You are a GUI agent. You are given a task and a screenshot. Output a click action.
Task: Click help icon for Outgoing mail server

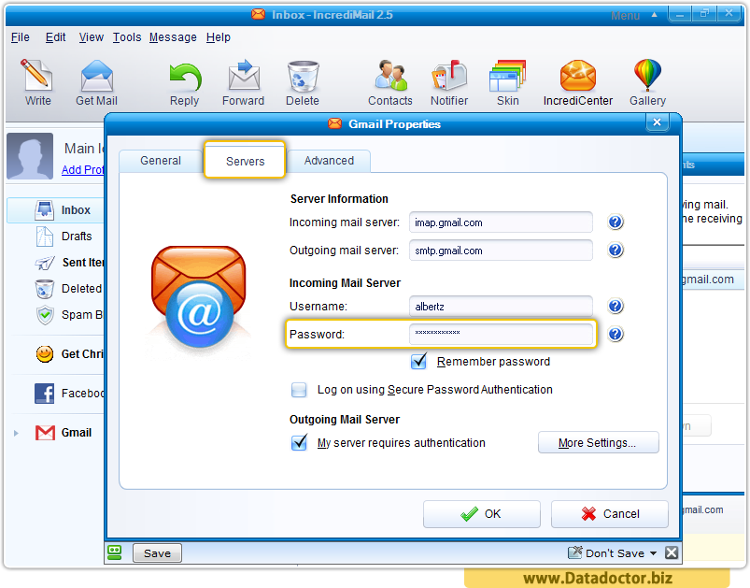pos(616,250)
